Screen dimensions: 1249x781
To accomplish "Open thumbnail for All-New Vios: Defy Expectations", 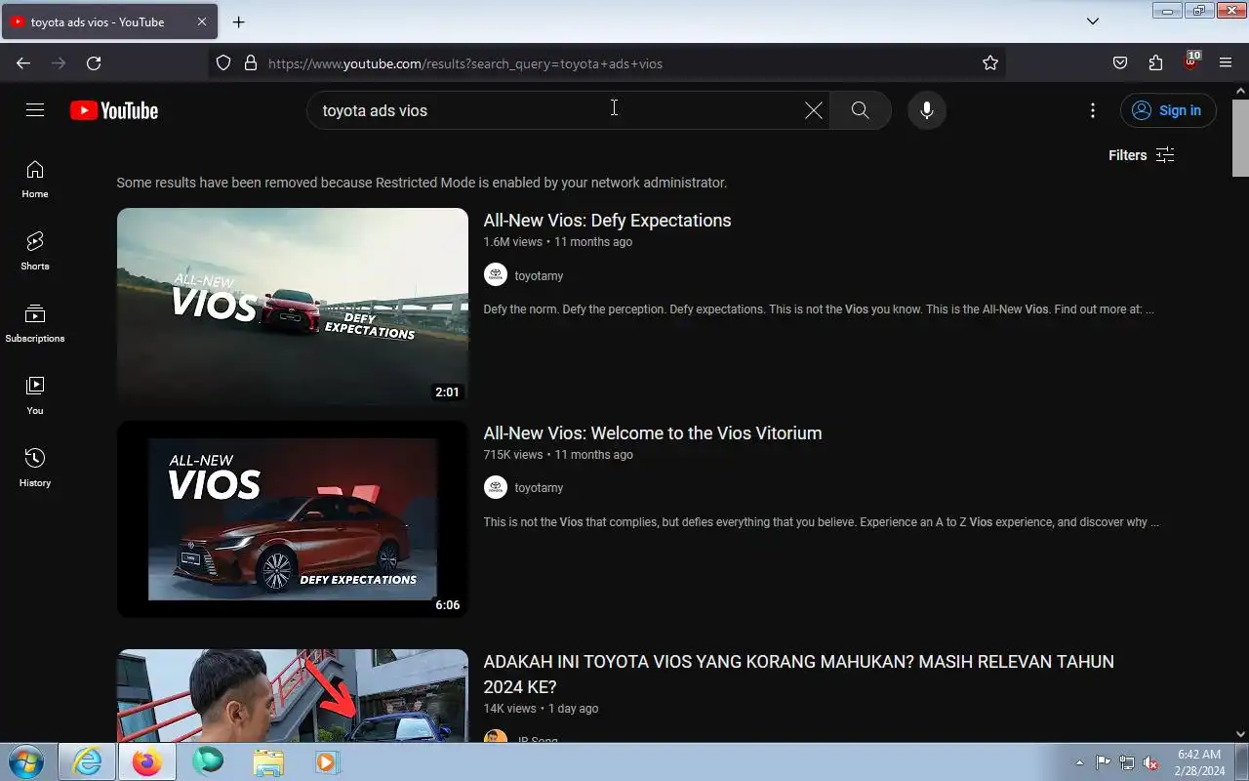I will 293,307.
